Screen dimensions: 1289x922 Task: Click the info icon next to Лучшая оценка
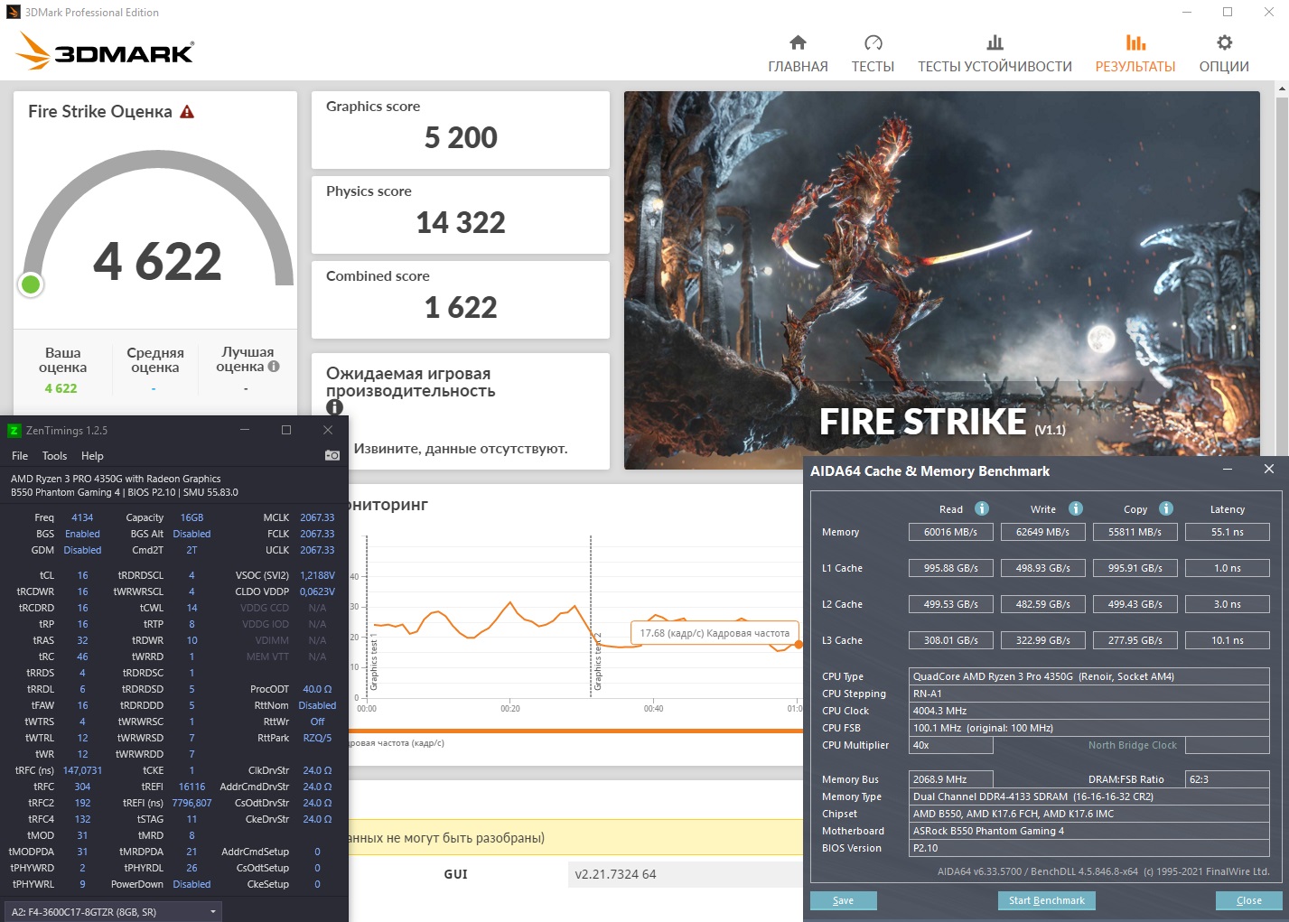(274, 367)
